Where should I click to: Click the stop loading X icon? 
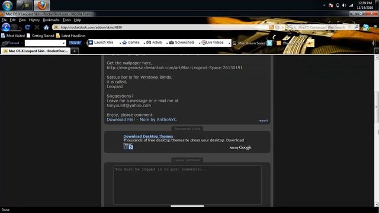point(37,27)
